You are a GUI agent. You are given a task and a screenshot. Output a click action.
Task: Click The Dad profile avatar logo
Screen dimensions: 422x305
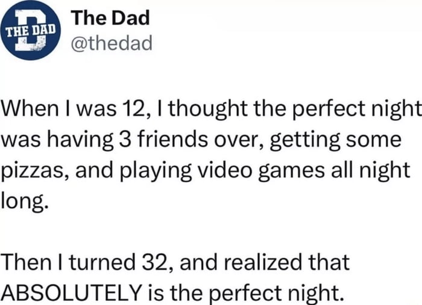coord(31,31)
